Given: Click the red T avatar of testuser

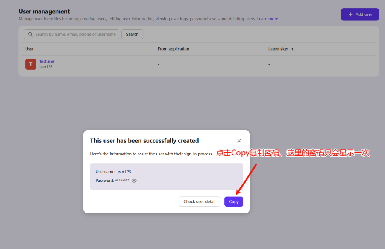Looking at the screenshot, I should [31, 64].
